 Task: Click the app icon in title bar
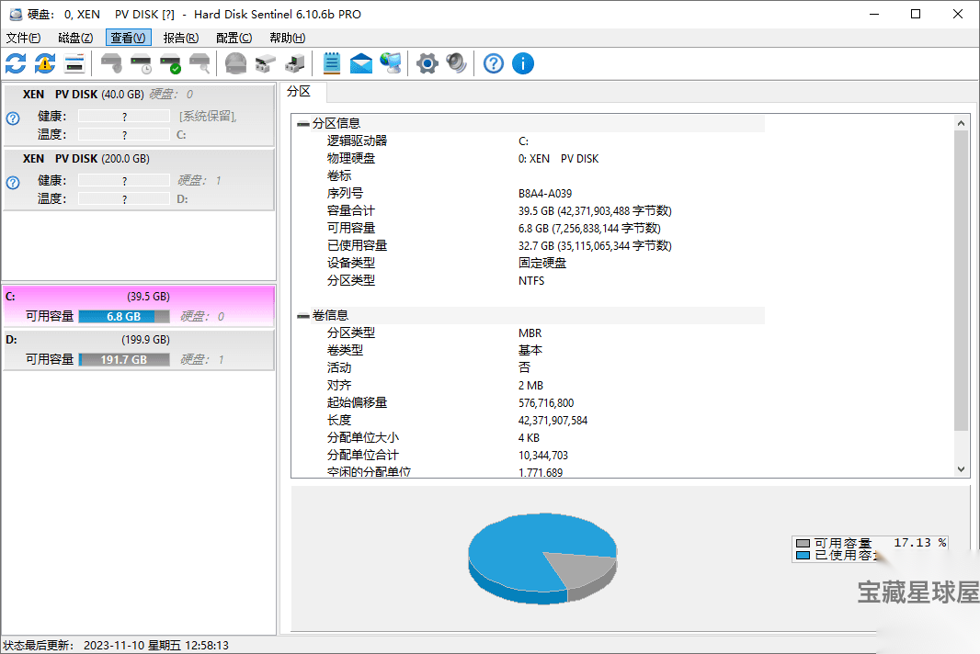point(15,14)
